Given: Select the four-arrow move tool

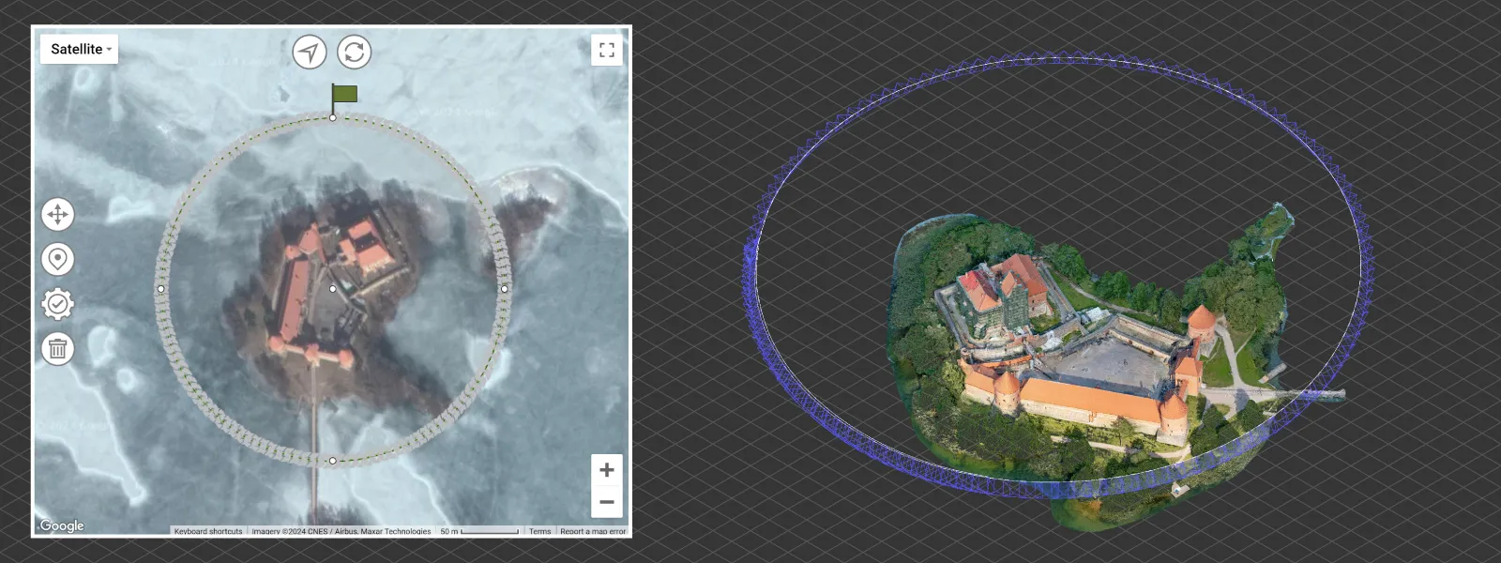Looking at the screenshot, I should pos(57,215).
